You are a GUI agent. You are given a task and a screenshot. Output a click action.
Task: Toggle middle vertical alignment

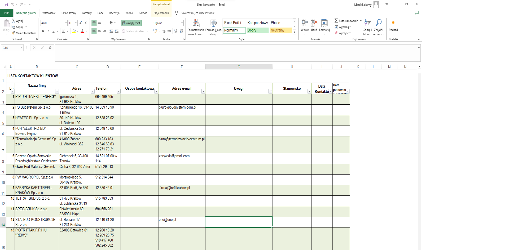[x=99, y=23]
